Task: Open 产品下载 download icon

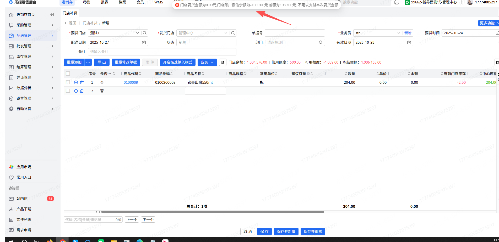Action: [x=11, y=209]
